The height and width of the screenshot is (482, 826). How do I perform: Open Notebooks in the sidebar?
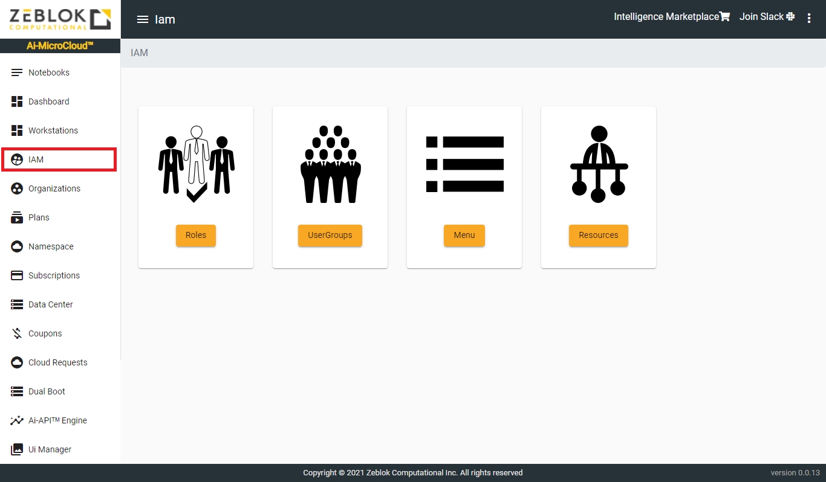tap(49, 72)
